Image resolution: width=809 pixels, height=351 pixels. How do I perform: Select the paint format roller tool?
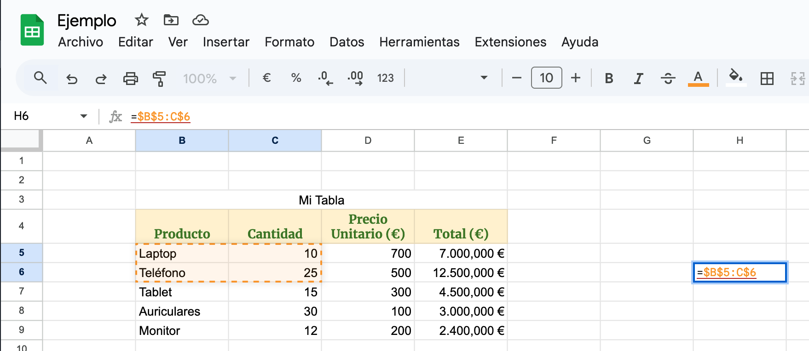(159, 79)
